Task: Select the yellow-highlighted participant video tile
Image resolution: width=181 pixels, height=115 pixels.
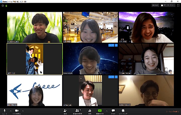Action: [x=34, y=59]
